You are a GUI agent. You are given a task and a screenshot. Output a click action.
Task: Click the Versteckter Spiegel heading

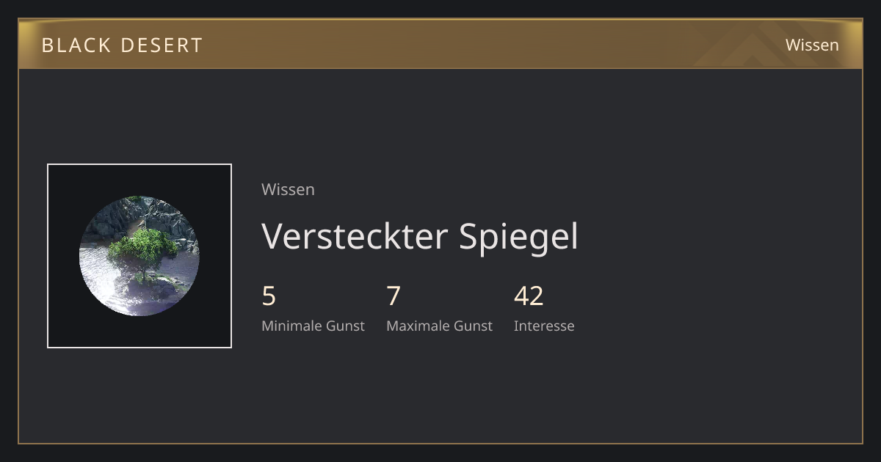tap(420, 237)
